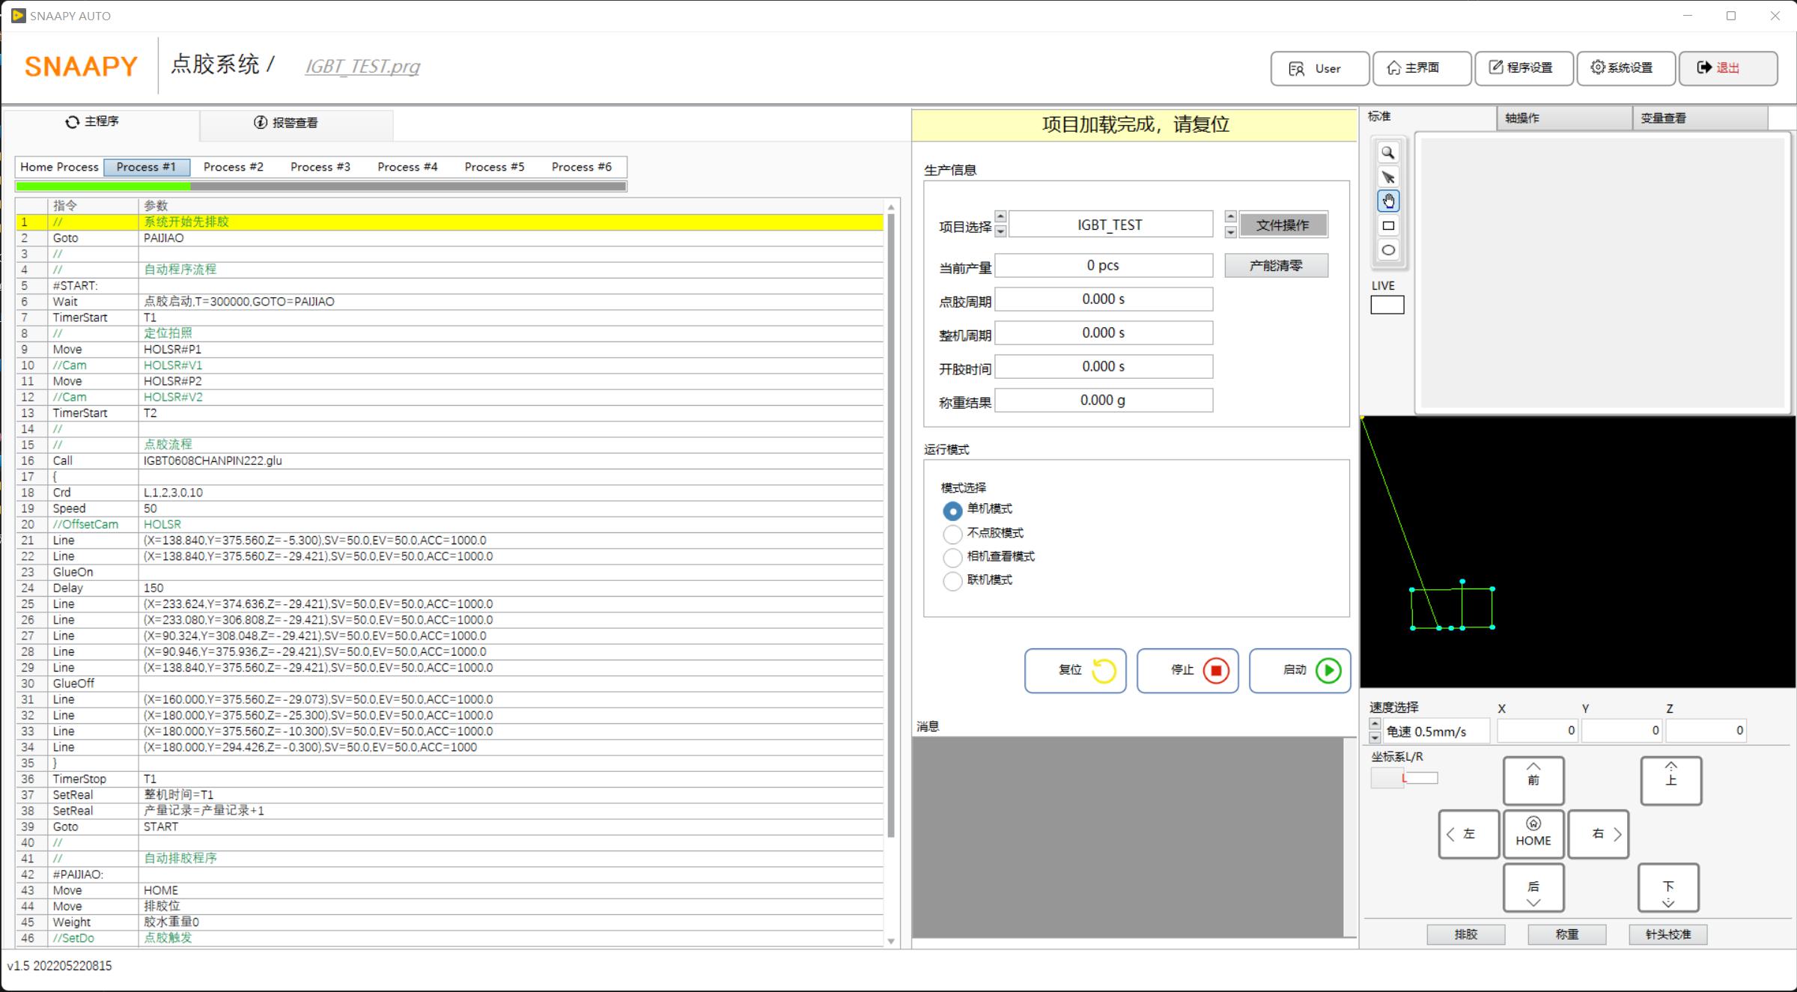The height and width of the screenshot is (992, 1797).
Task: Move Z axis down with 下
Action: click(1668, 887)
